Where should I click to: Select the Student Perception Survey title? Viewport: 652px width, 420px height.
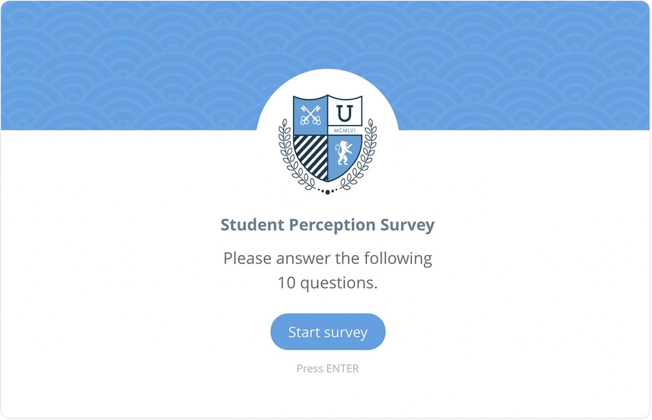point(327,225)
